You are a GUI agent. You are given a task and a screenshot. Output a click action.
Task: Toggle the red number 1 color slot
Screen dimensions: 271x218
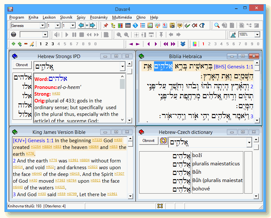pos(203,44)
